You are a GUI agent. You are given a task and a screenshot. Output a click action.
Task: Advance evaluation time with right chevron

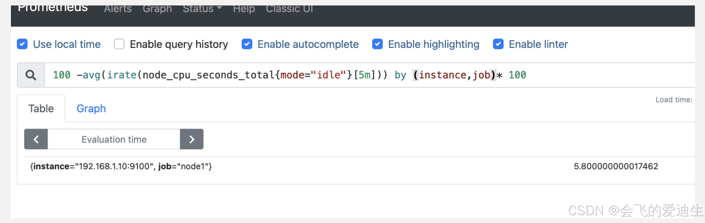click(192, 139)
